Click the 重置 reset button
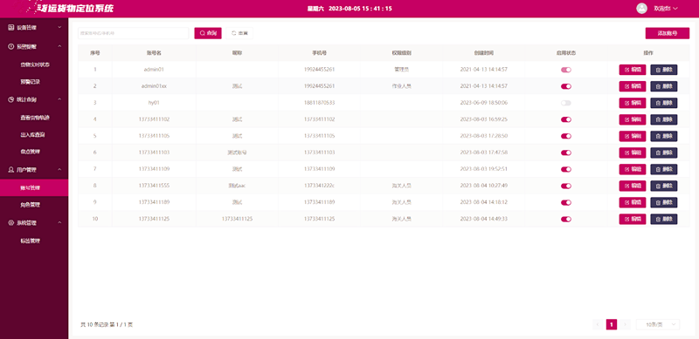 coord(239,33)
